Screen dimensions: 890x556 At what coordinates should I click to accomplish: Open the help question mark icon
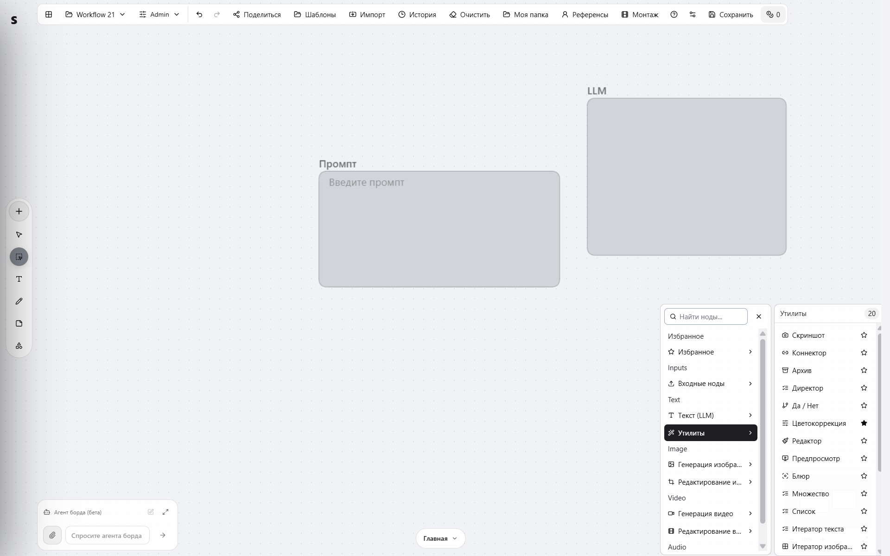[674, 14]
